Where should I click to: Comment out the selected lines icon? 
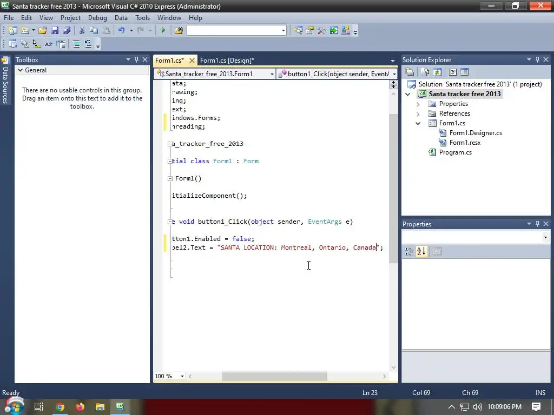[x=76, y=44]
